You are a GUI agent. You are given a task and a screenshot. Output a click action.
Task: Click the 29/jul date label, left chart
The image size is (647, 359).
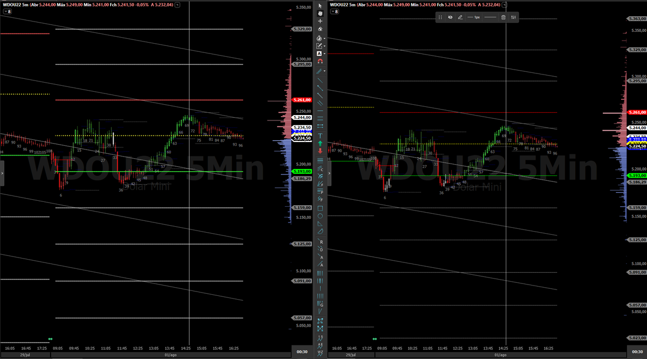click(25, 356)
